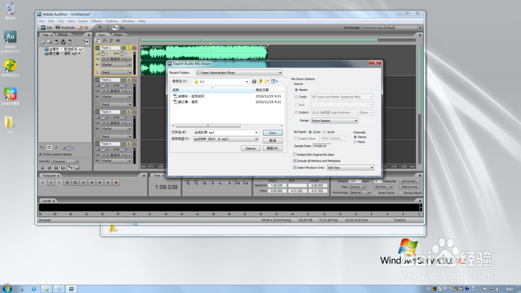This screenshot has height=293, width=521.
Task: Open the save type dropdown (*.mp3)
Action: click(226, 139)
